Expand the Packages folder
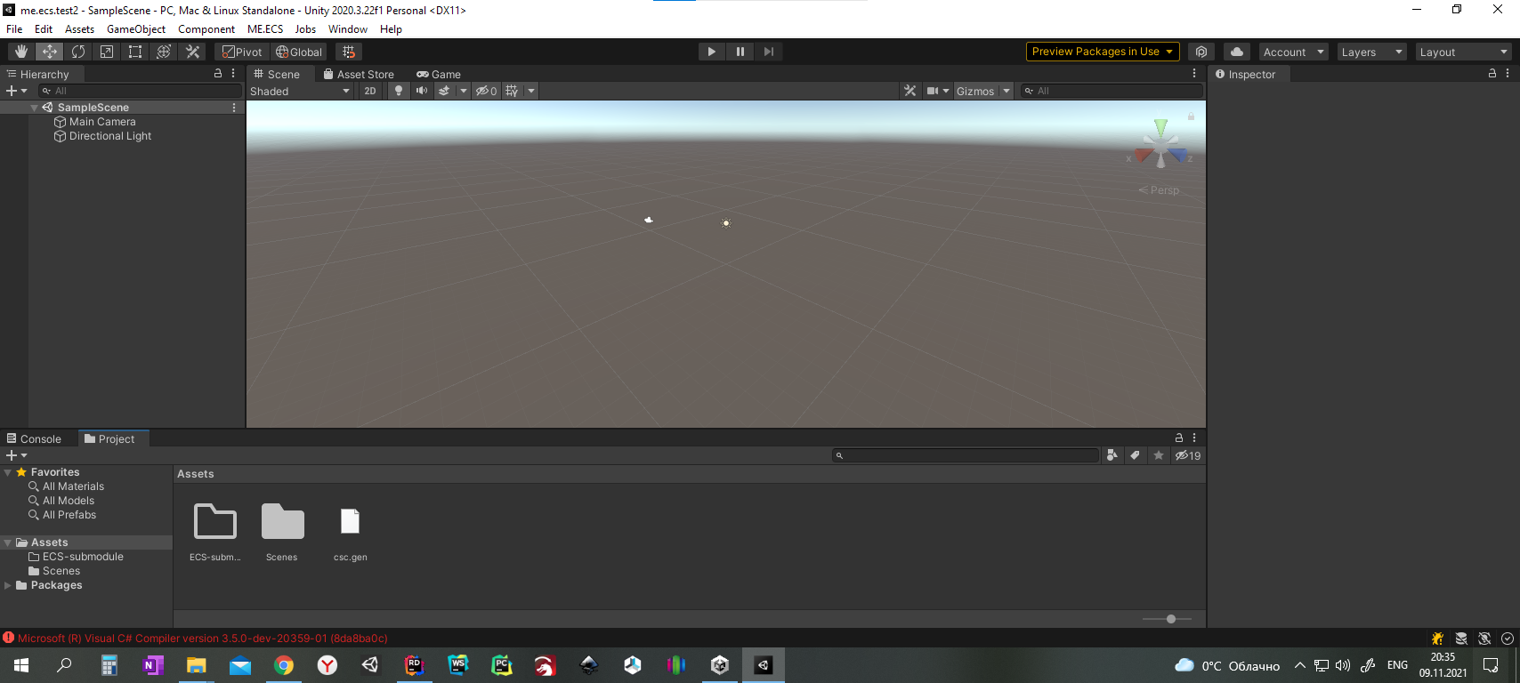Viewport: 1520px width, 683px height. (x=8, y=585)
